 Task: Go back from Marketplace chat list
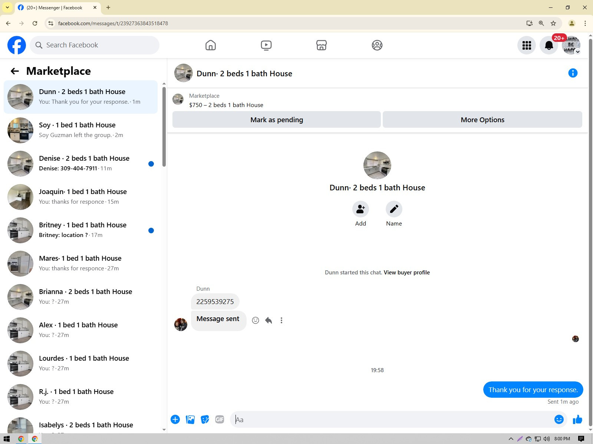click(15, 71)
